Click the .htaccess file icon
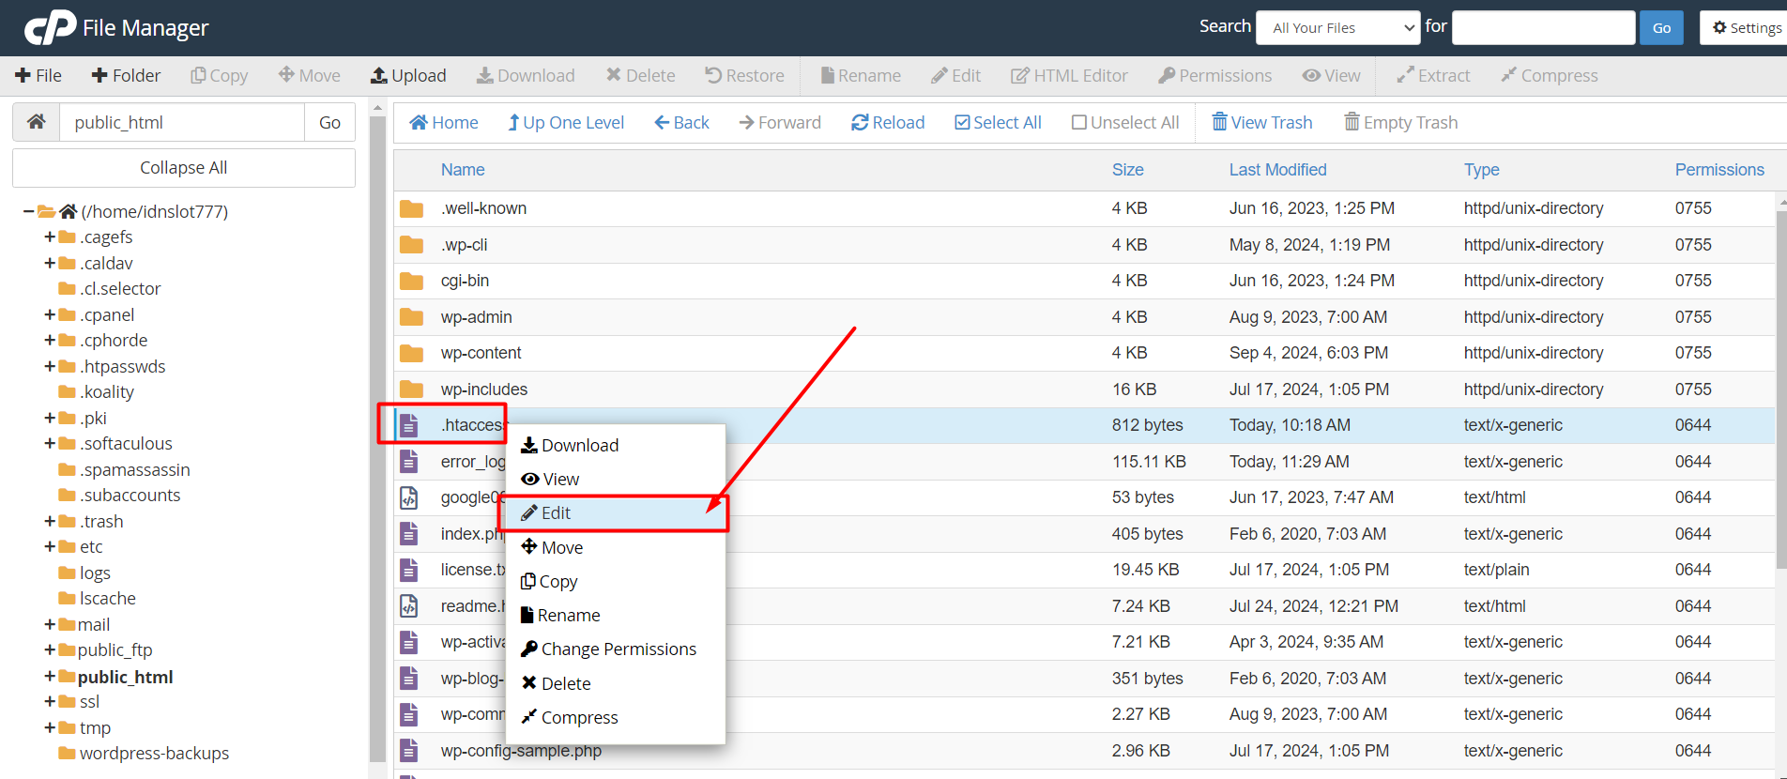 tap(409, 425)
